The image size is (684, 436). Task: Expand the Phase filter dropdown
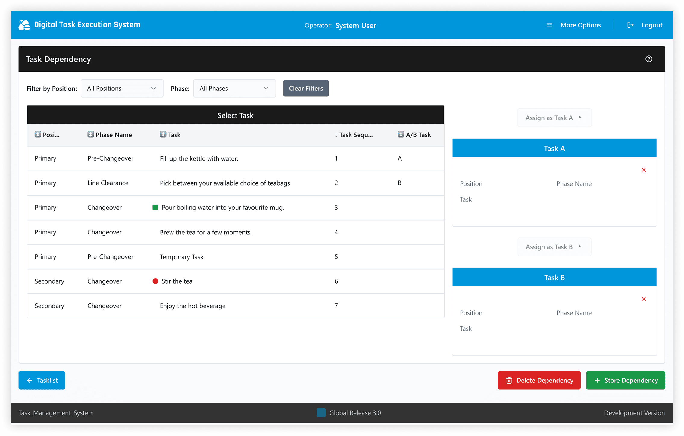pos(234,88)
